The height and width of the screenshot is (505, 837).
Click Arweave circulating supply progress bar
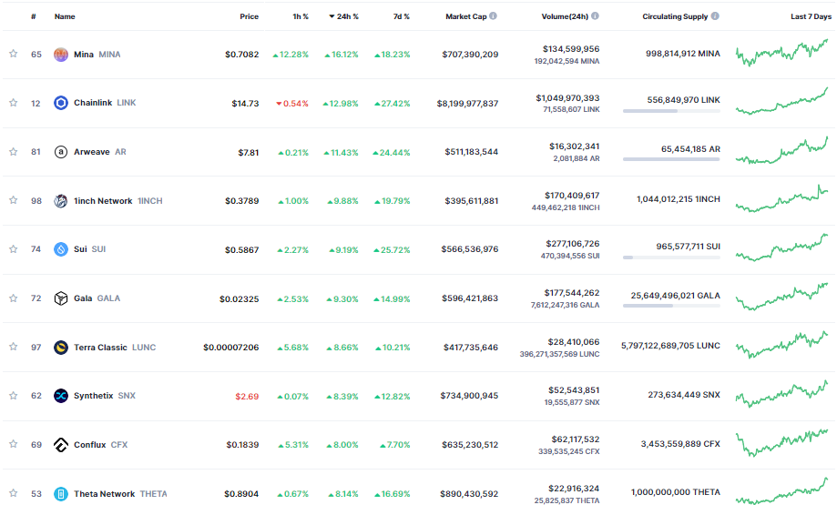point(671,159)
